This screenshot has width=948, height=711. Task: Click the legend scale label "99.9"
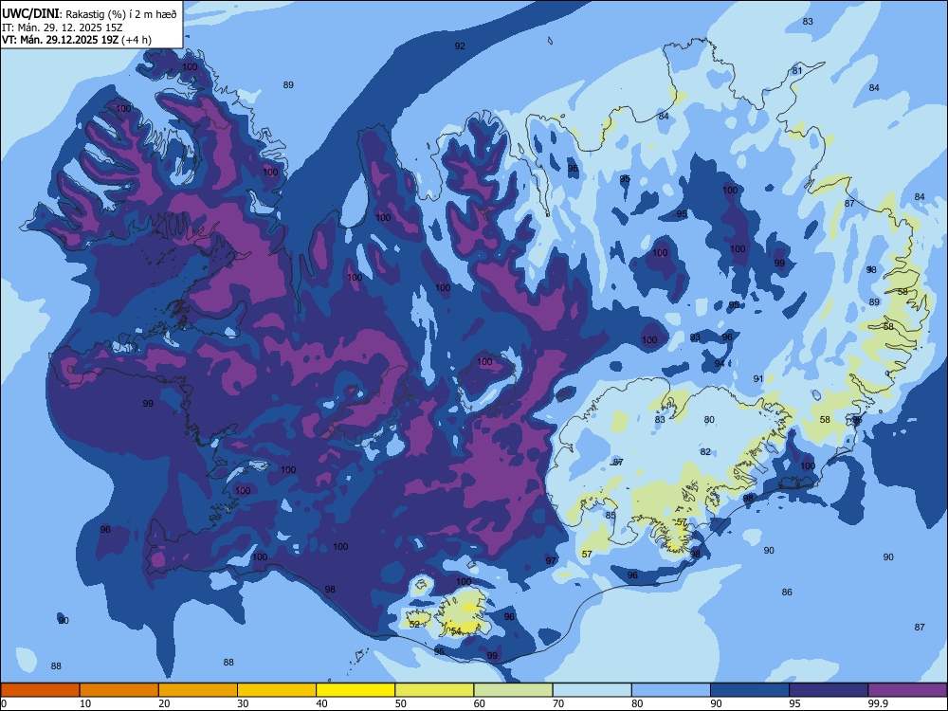pyautogui.click(x=878, y=703)
